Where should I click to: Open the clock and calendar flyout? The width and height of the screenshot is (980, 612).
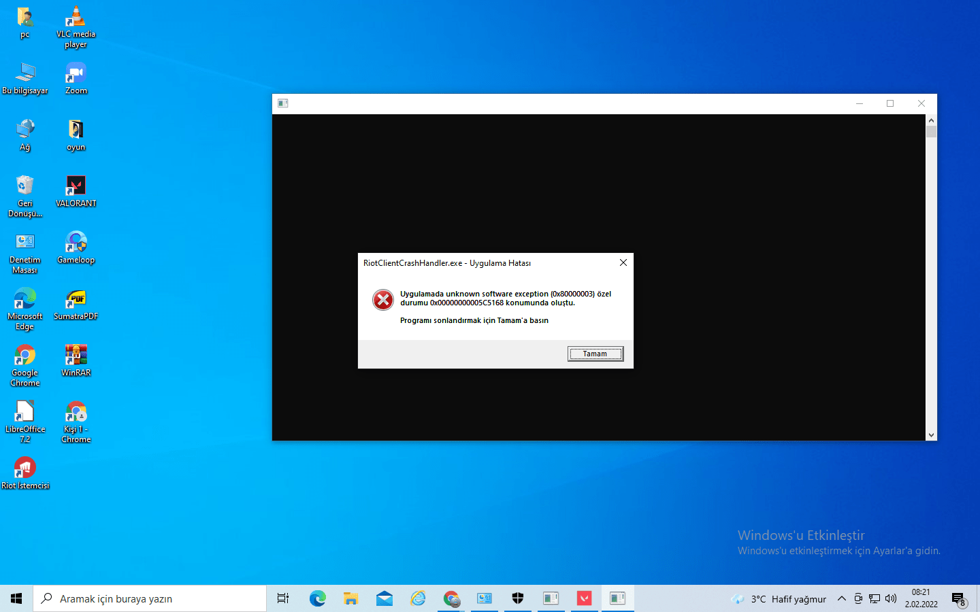point(921,598)
